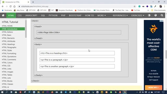Switch to the PHP tutorial tab
This screenshot has width=167, height=94.
(63, 15)
